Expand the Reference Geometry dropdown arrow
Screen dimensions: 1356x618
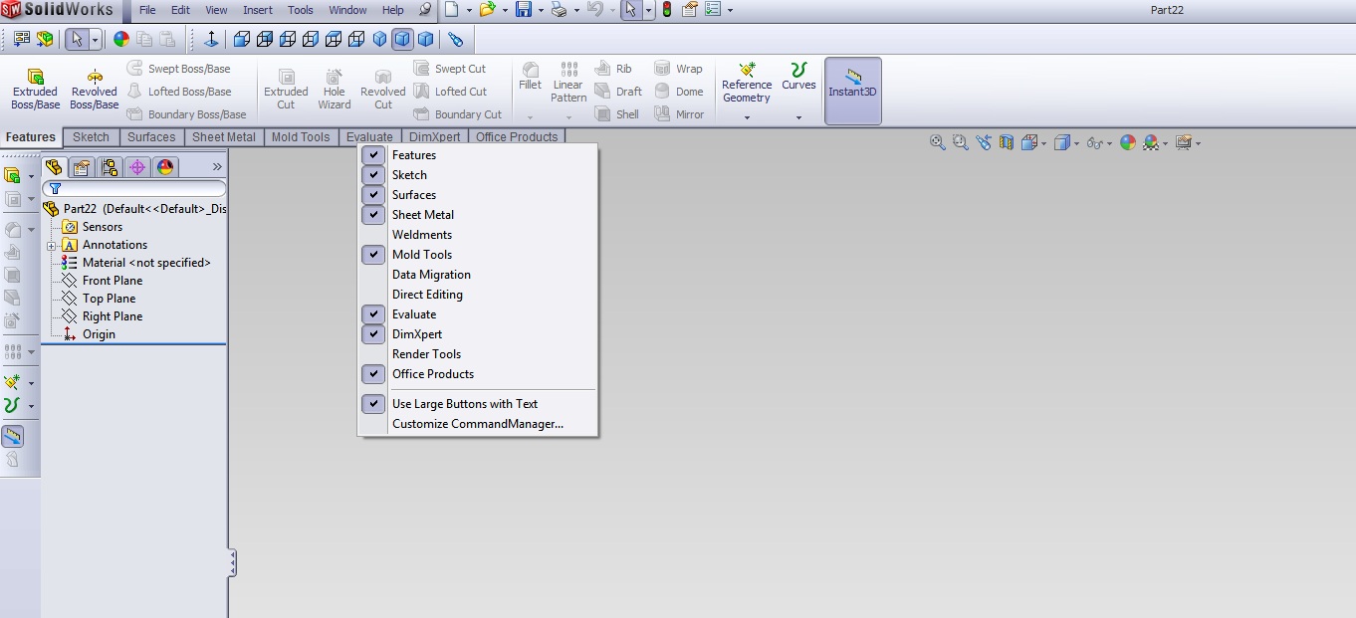pyautogui.click(x=747, y=117)
